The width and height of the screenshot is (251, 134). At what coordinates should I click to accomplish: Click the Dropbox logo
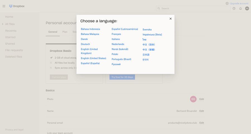click(x=17, y=6)
